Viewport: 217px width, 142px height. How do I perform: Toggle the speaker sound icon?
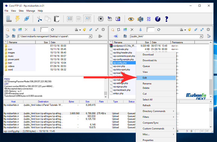[140, 19]
